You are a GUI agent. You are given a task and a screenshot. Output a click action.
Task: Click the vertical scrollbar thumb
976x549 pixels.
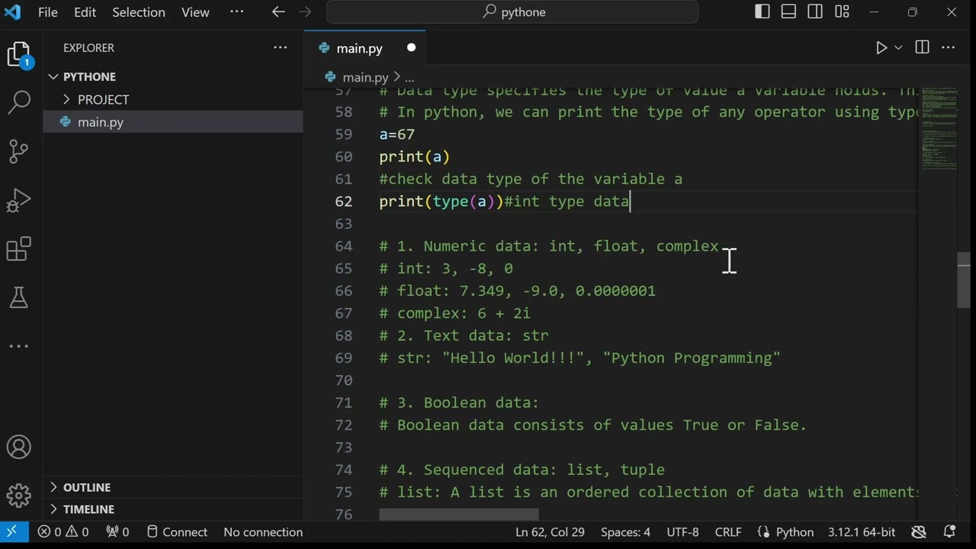click(x=964, y=280)
